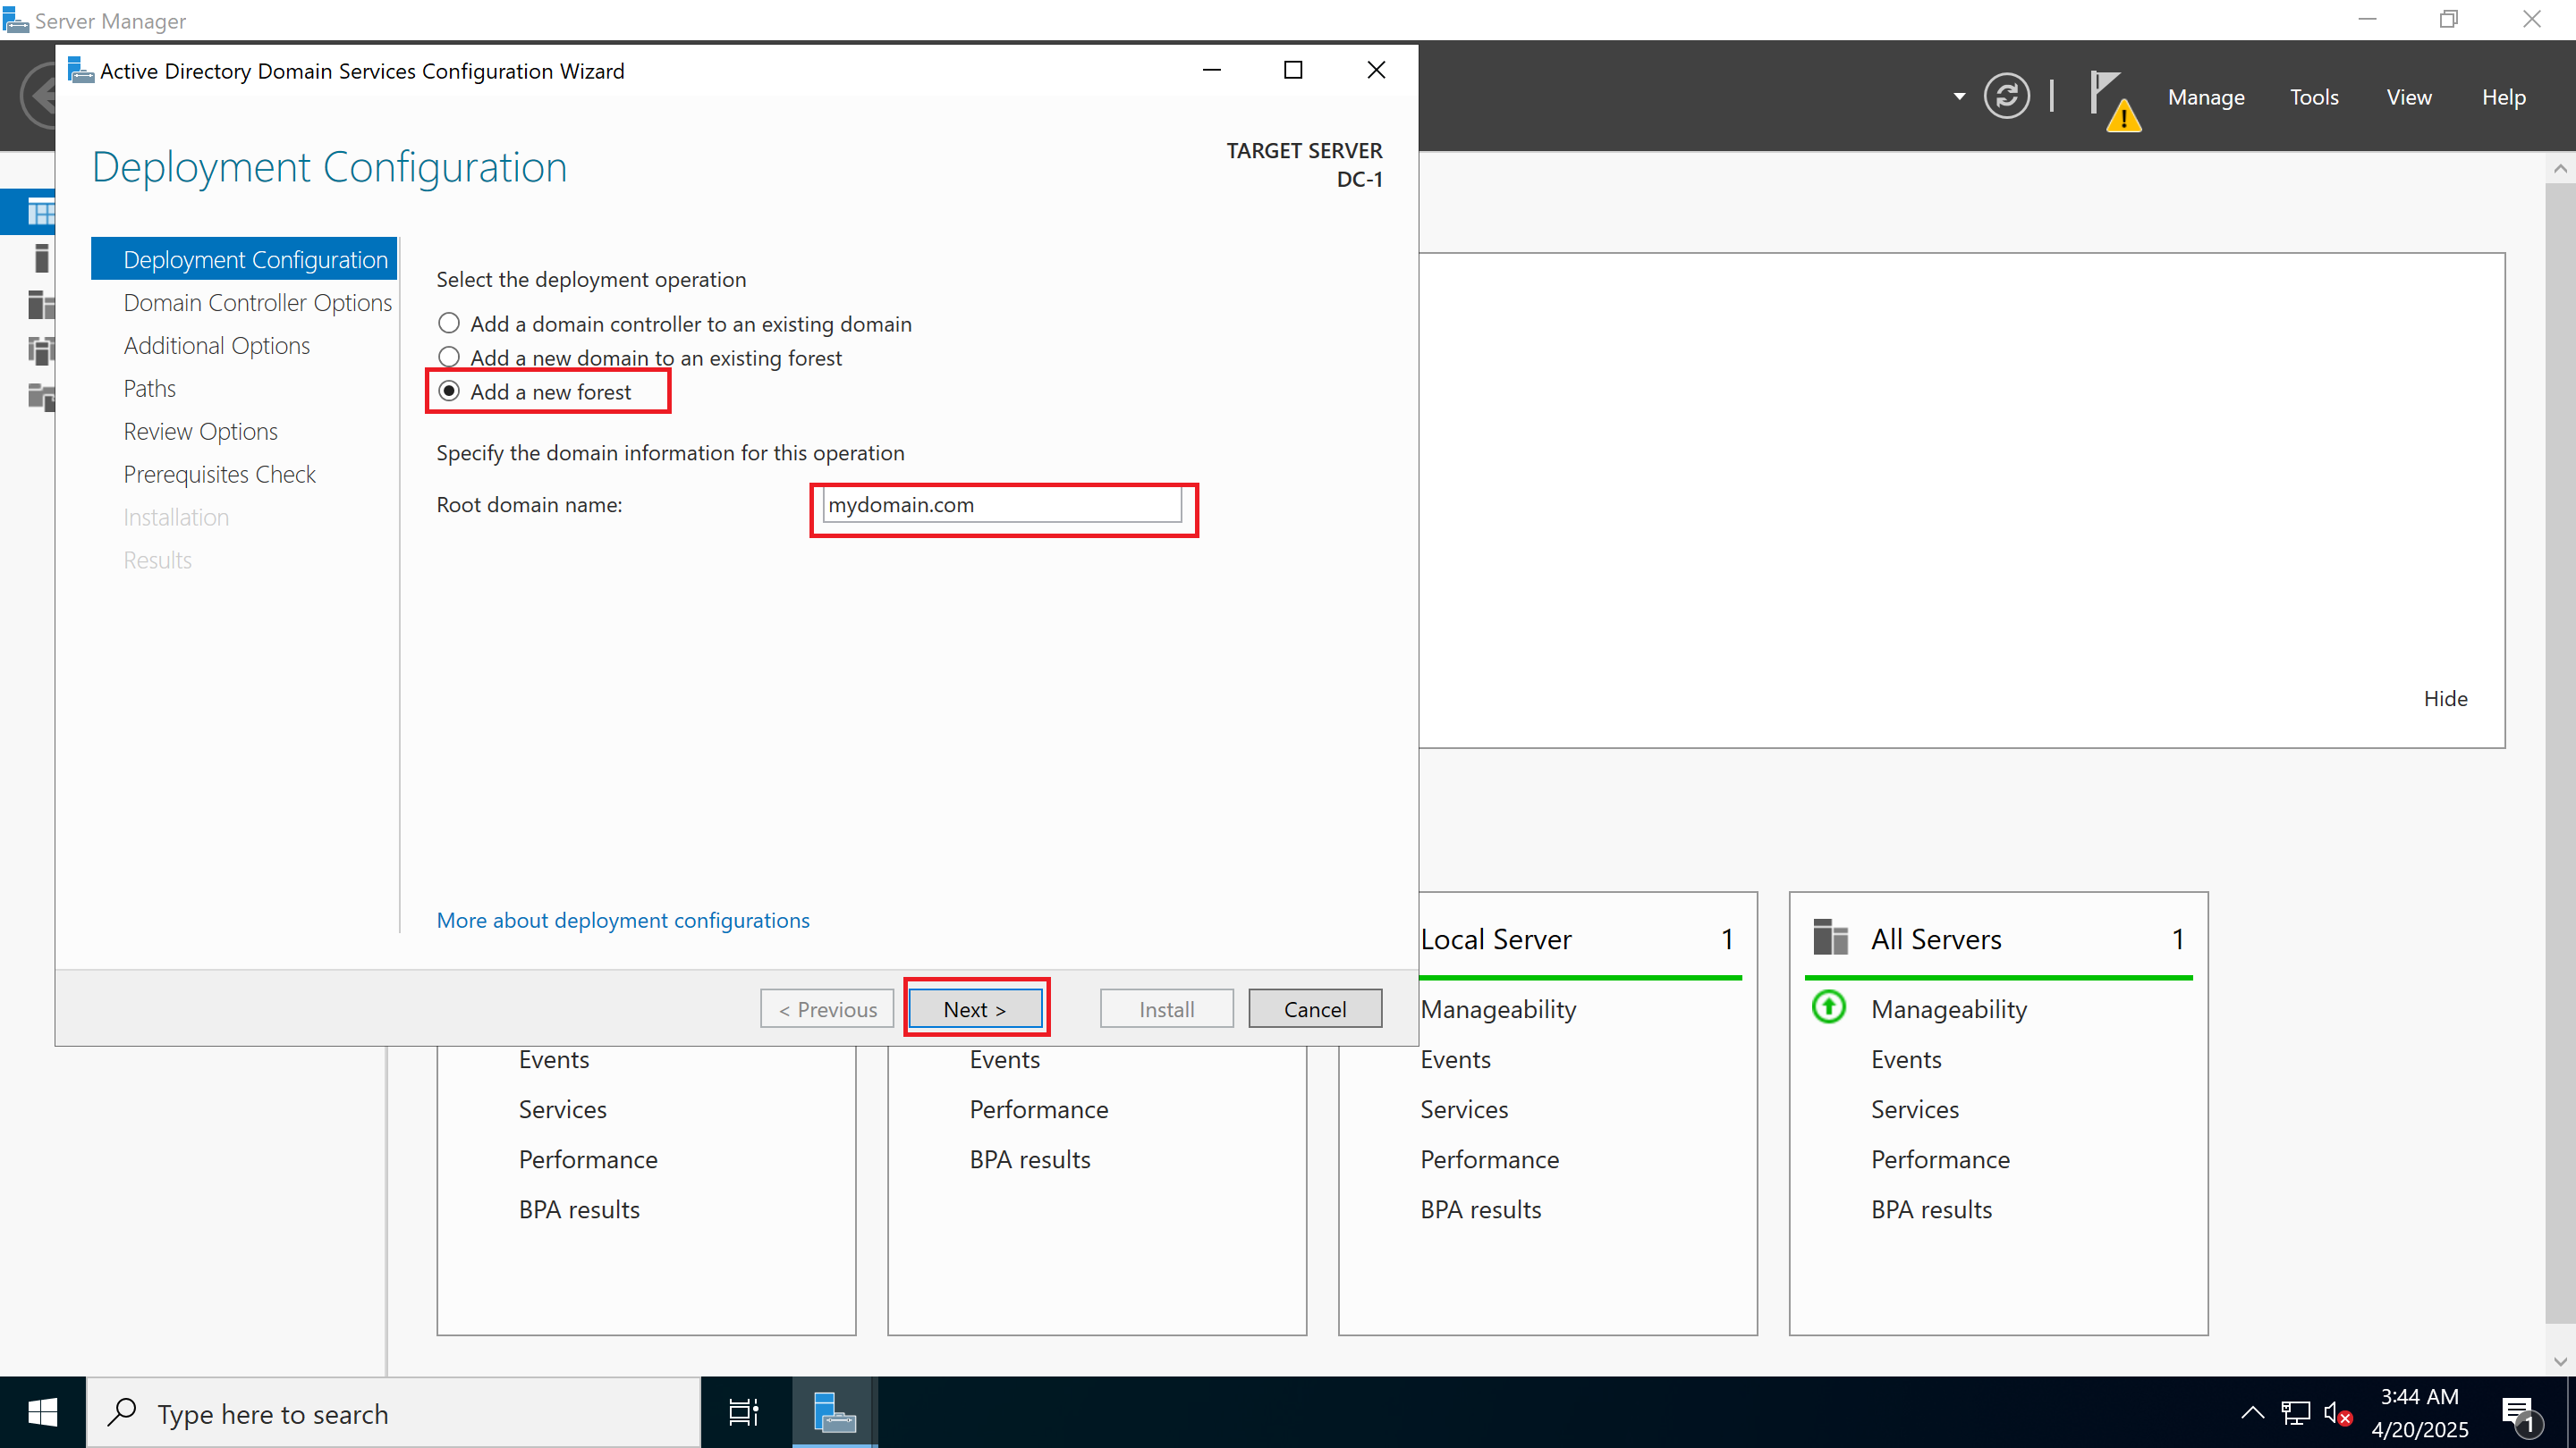Click the Server Manager scrollbar down arrow
The width and height of the screenshot is (2576, 1448).
[x=2560, y=1361]
